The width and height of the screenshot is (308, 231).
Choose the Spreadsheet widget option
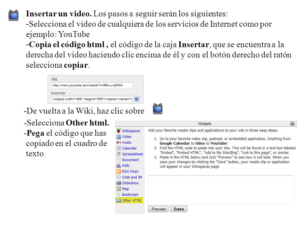pos(133,154)
